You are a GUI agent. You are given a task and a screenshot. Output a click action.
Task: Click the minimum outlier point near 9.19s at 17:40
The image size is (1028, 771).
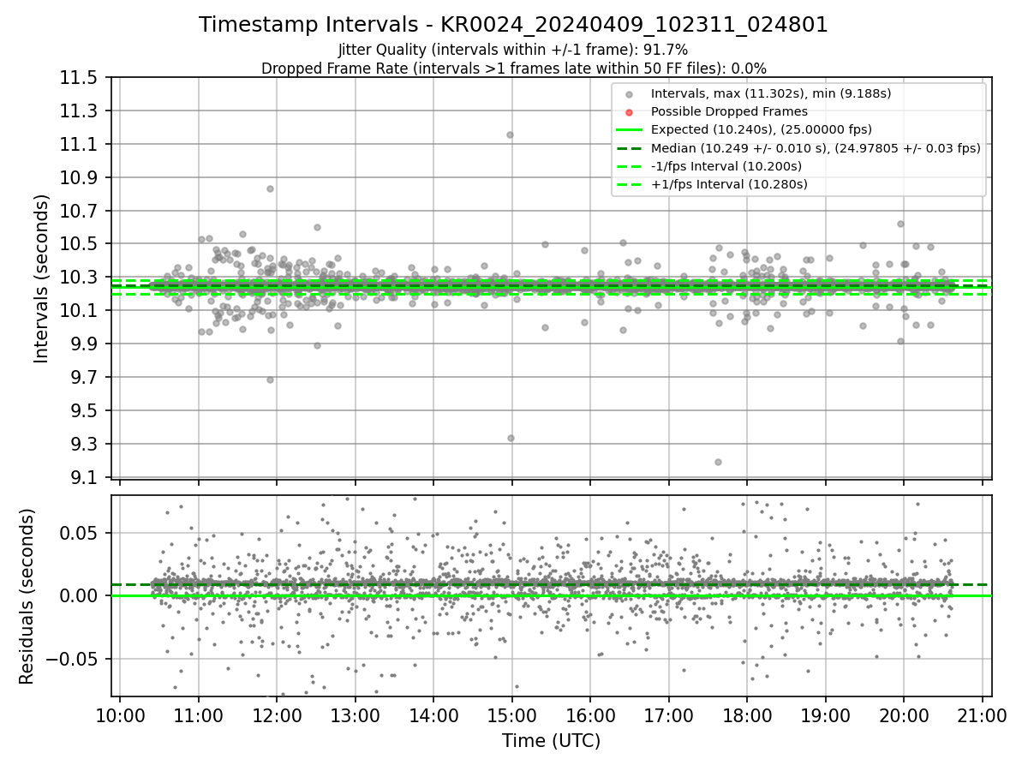click(x=718, y=462)
